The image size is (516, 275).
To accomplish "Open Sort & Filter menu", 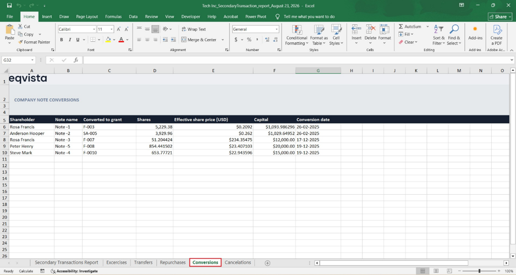I will [x=438, y=35].
